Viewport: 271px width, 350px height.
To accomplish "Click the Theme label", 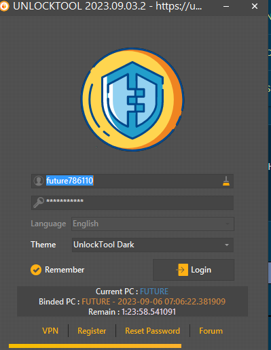I will [x=43, y=245].
